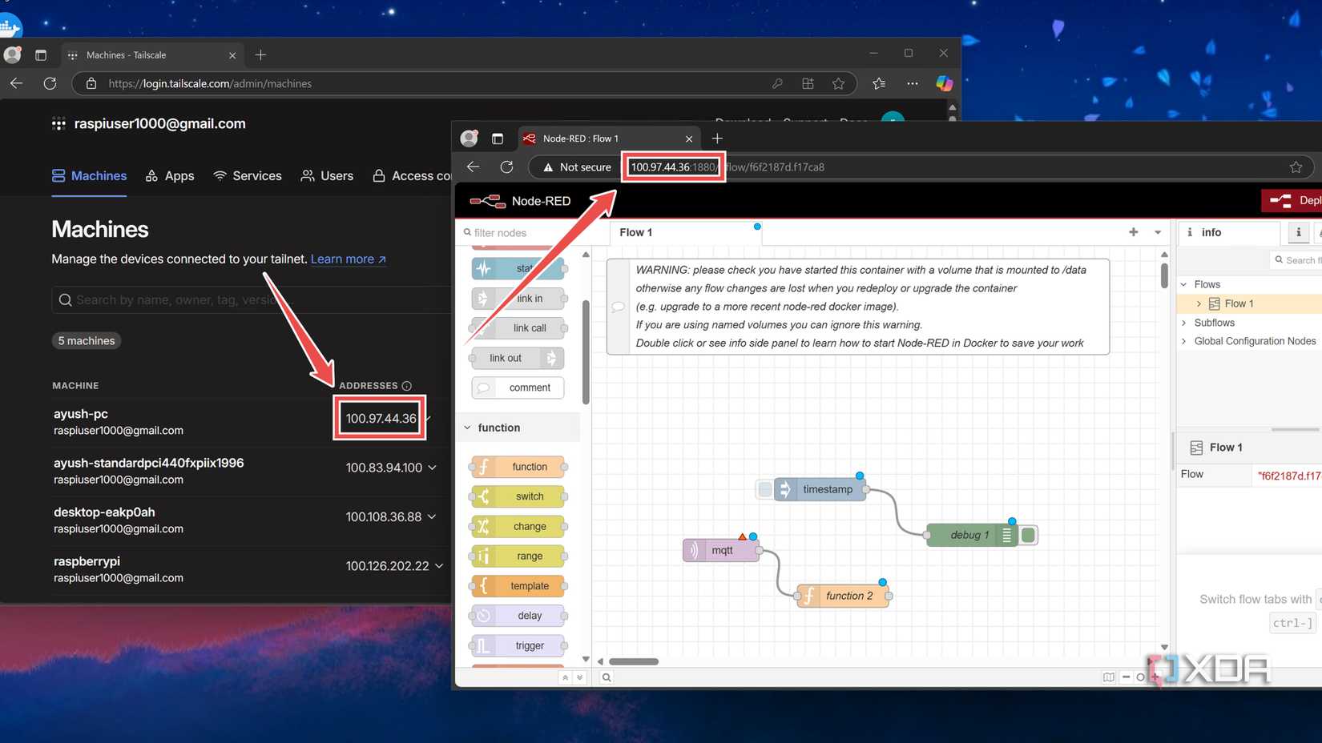Select the link call node in the palette
Screen dimensions: 1322x743
(x=517, y=327)
